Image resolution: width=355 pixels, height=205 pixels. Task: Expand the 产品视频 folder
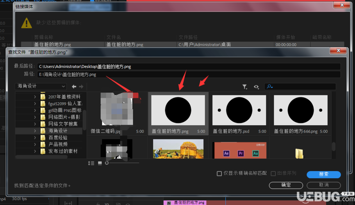tap(35, 144)
